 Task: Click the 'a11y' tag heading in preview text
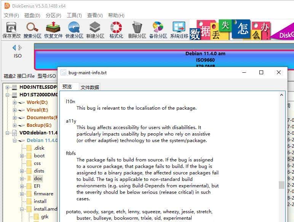click(x=71, y=121)
